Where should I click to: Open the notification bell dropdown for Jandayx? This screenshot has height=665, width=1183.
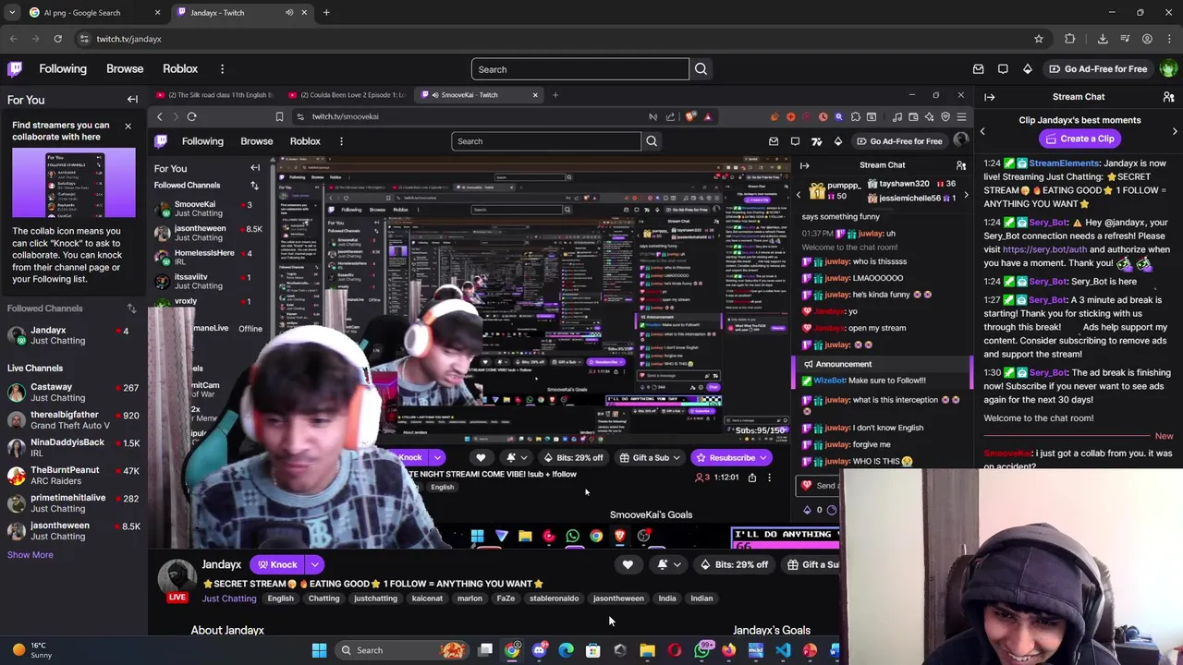(669, 564)
